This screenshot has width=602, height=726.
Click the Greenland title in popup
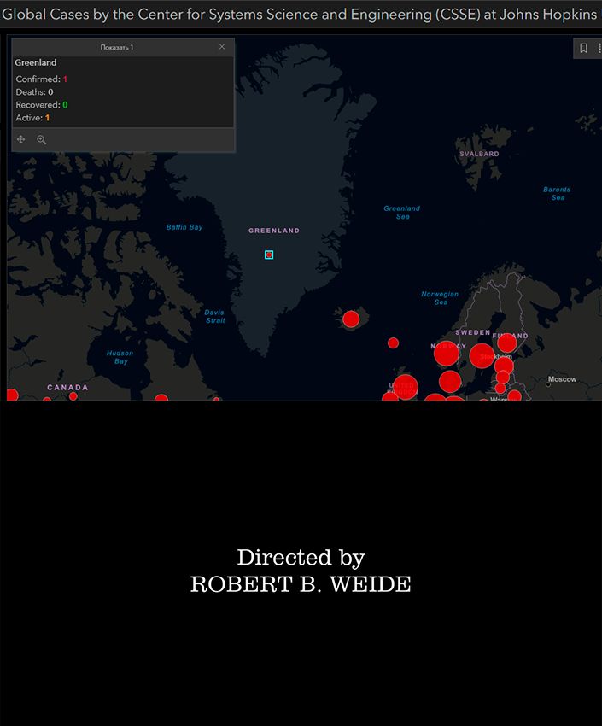pos(36,62)
